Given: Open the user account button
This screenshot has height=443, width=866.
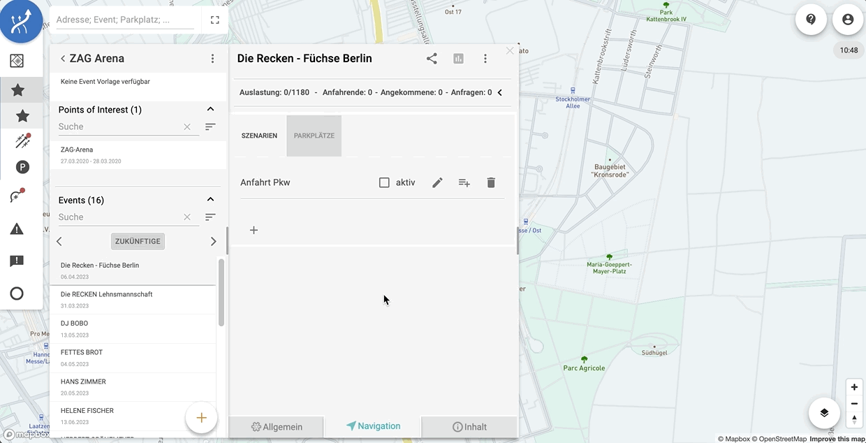Looking at the screenshot, I should point(848,20).
